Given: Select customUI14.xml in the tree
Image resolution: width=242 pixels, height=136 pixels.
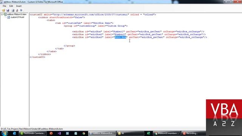Looking at the screenshot, I should tap(17, 17).
